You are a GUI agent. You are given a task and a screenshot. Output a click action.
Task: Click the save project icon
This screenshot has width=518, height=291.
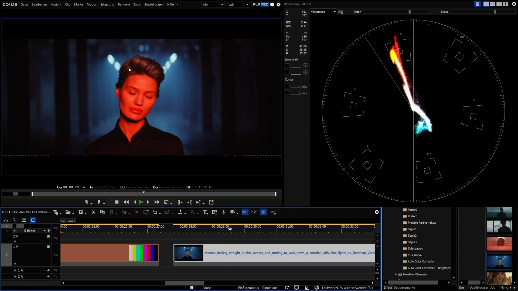point(81,212)
